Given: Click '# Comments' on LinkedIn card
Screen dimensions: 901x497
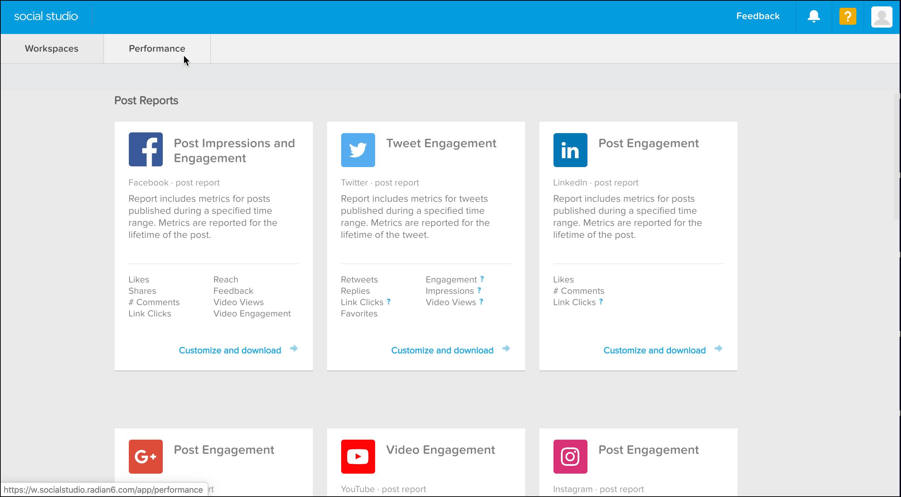Looking at the screenshot, I should [x=579, y=291].
